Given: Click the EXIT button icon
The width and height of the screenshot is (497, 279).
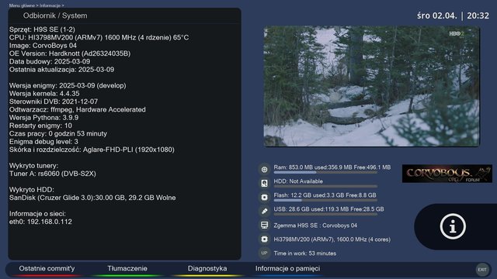Looking at the screenshot, I should click(482, 270).
